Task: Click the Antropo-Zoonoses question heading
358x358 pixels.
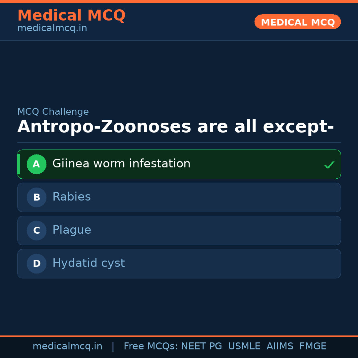Action: pos(175,127)
